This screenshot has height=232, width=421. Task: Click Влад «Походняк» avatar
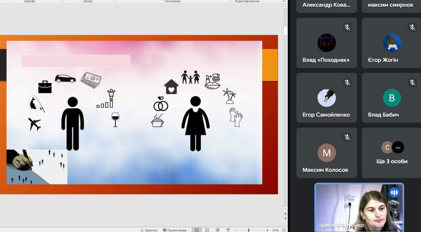(x=327, y=43)
